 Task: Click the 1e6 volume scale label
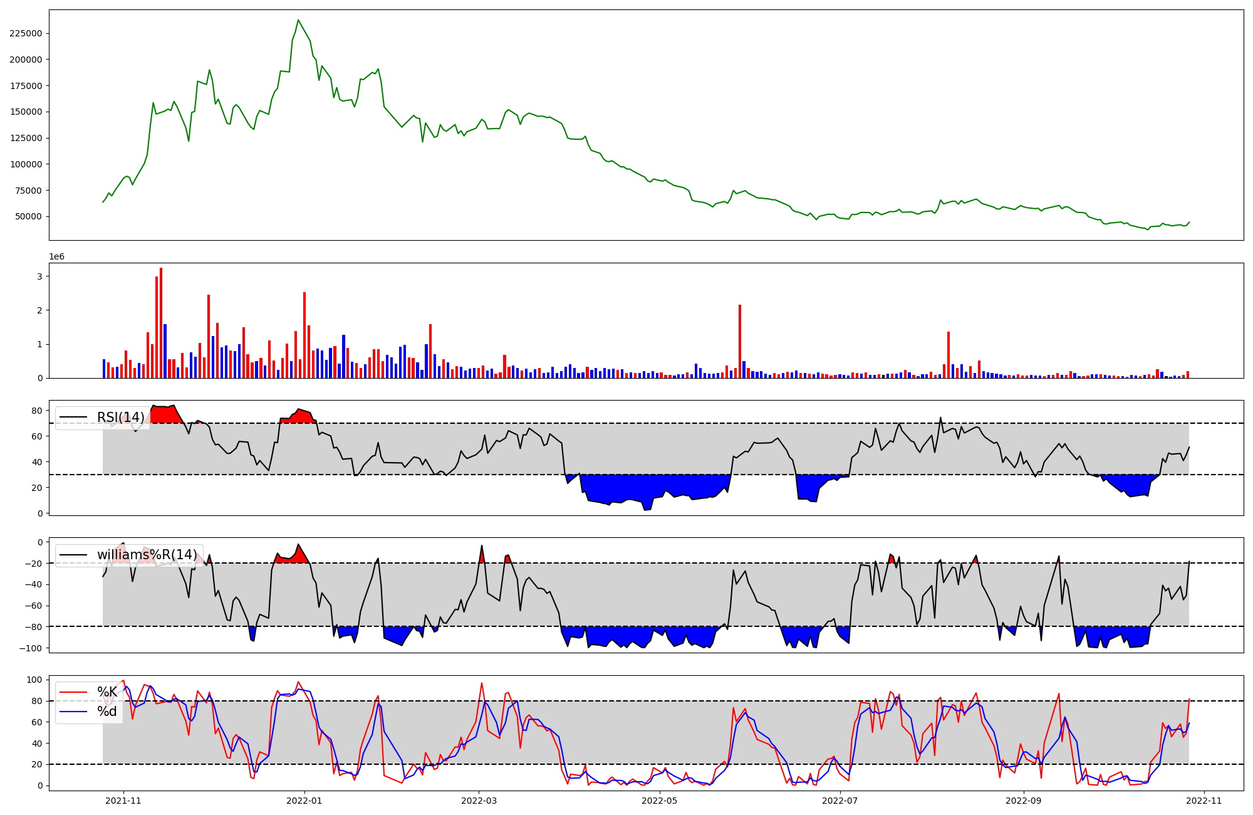click(57, 257)
